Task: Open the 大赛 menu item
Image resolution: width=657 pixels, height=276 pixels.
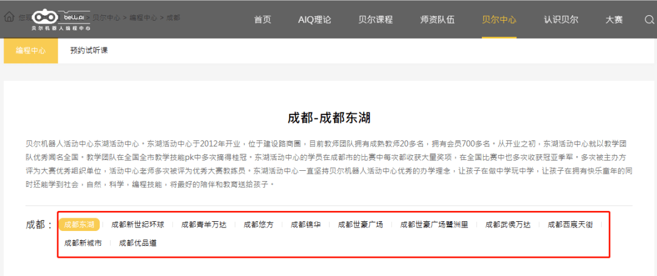Action: coord(614,19)
